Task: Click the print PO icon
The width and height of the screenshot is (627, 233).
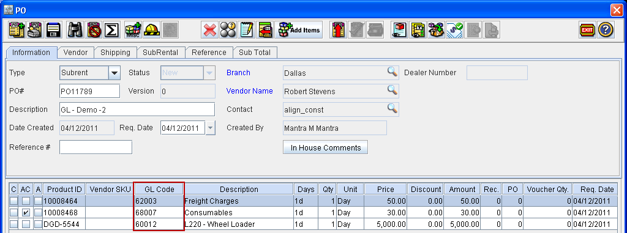Action: pos(35,30)
